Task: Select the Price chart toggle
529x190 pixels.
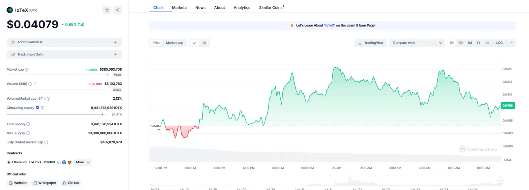Action: 156,43
